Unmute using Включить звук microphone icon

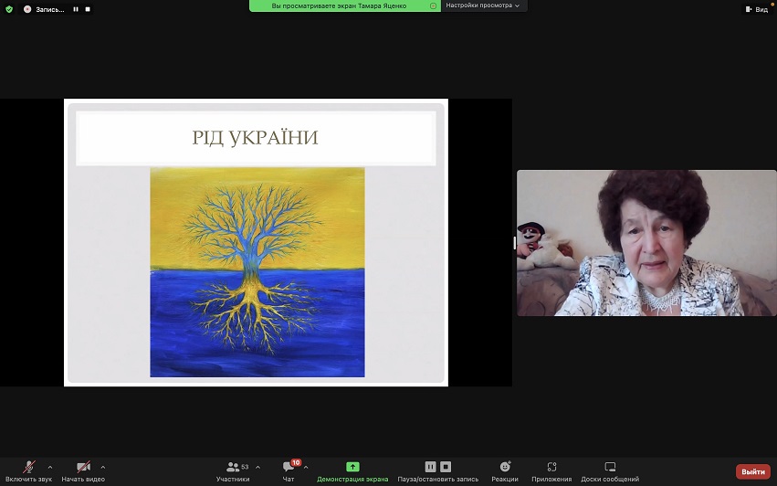tap(28, 467)
